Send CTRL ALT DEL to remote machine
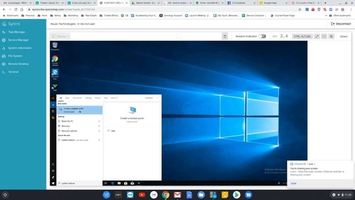Viewport: 355px width, 200px height. (x=302, y=37)
